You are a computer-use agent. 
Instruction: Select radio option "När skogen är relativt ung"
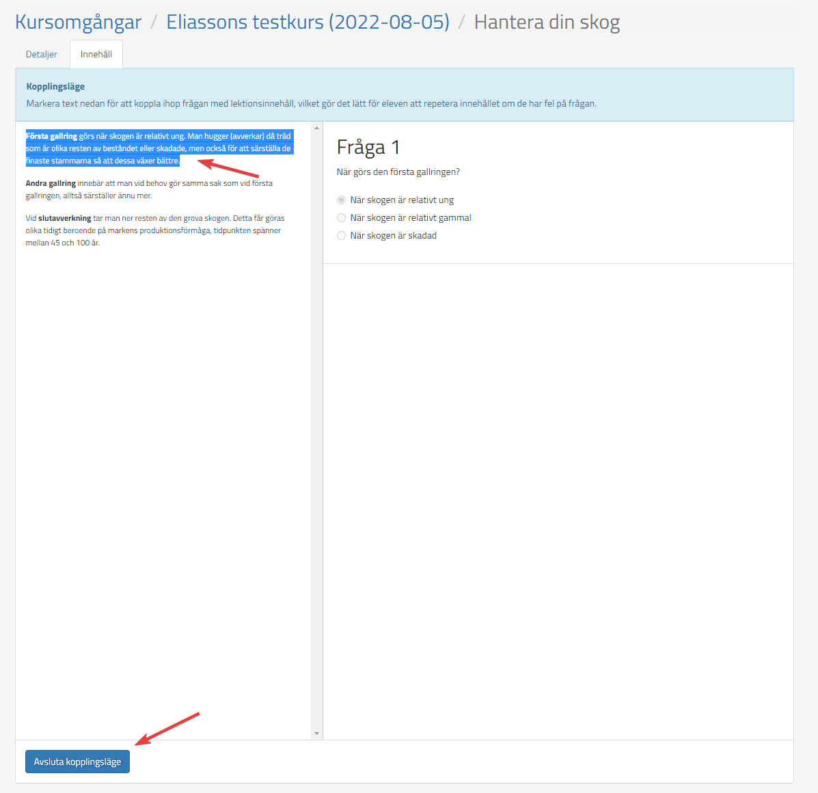(342, 200)
